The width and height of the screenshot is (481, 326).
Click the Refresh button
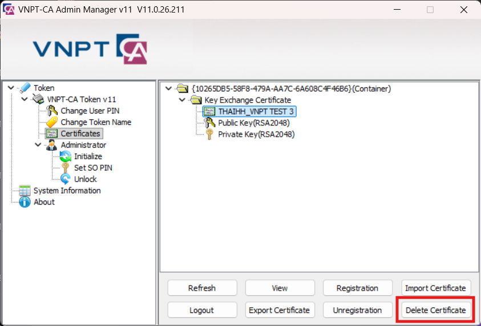[x=202, y=288]
